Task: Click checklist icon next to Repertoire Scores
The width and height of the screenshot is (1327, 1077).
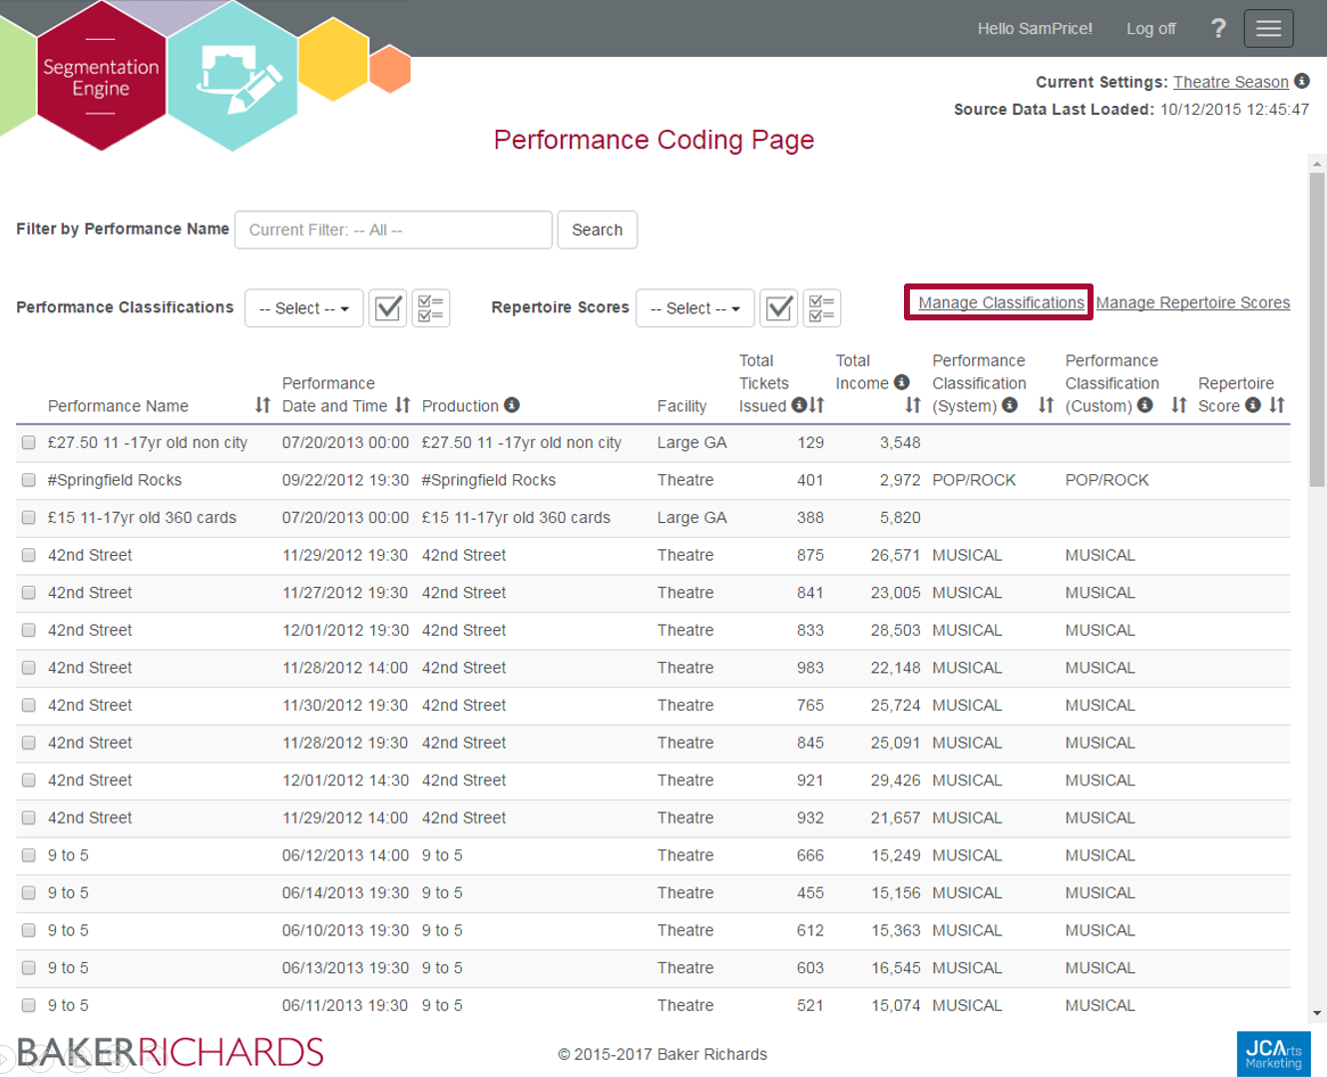Action: pos(822,308)
